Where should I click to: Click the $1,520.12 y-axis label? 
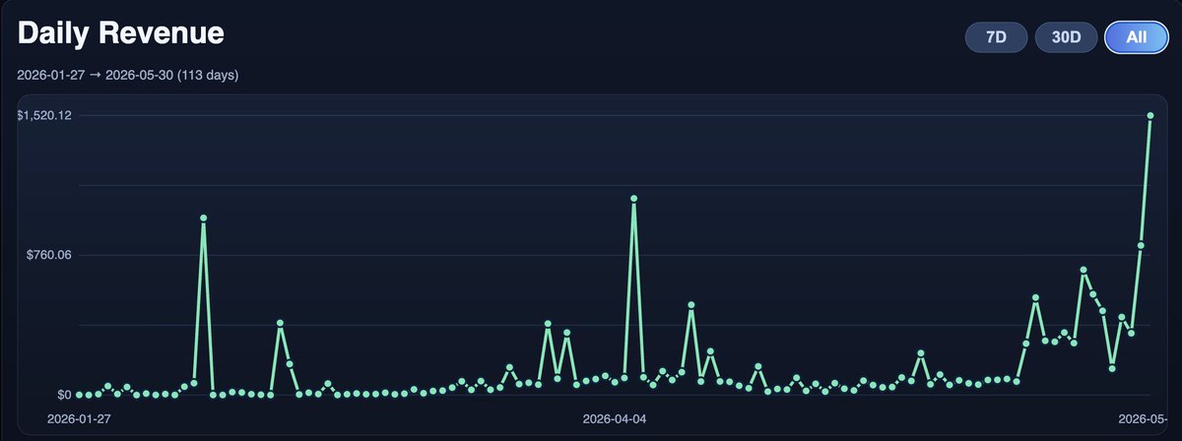(x=43, y=116)
